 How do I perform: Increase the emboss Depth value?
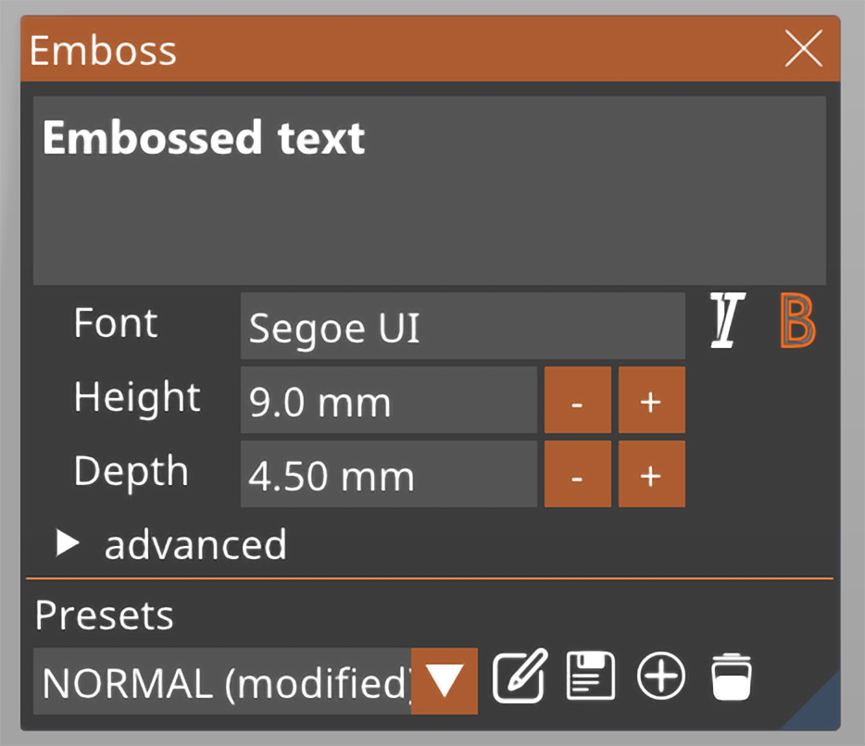click(651, 474)
